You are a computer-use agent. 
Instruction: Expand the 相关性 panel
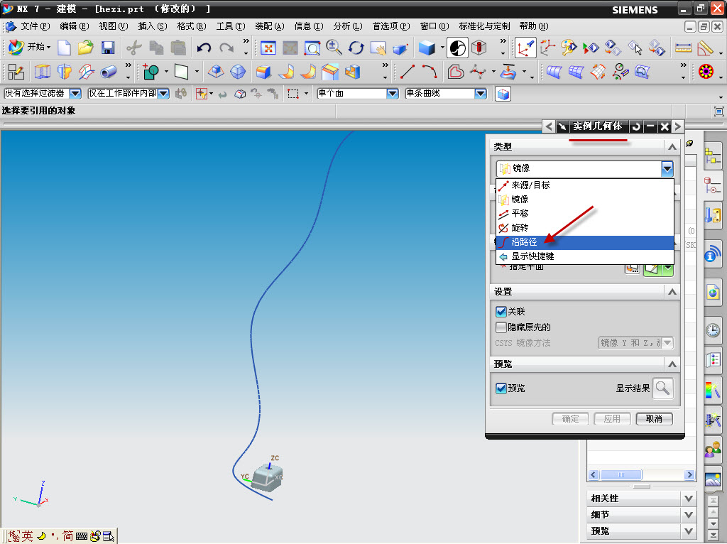click(689, 499)
